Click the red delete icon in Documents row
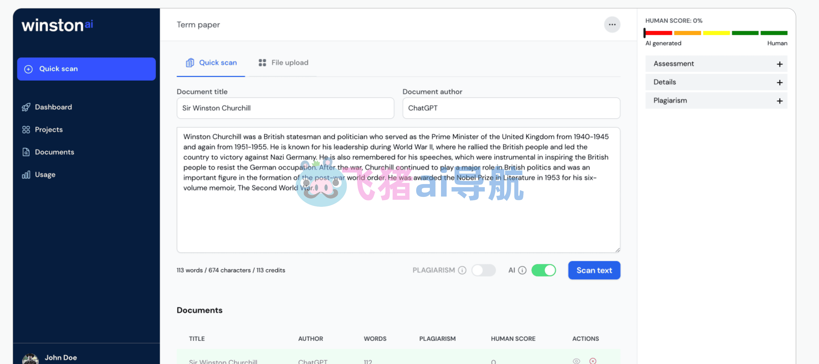Image resolution: width=819 pixels, height=364 pixels. coord(593,361)
